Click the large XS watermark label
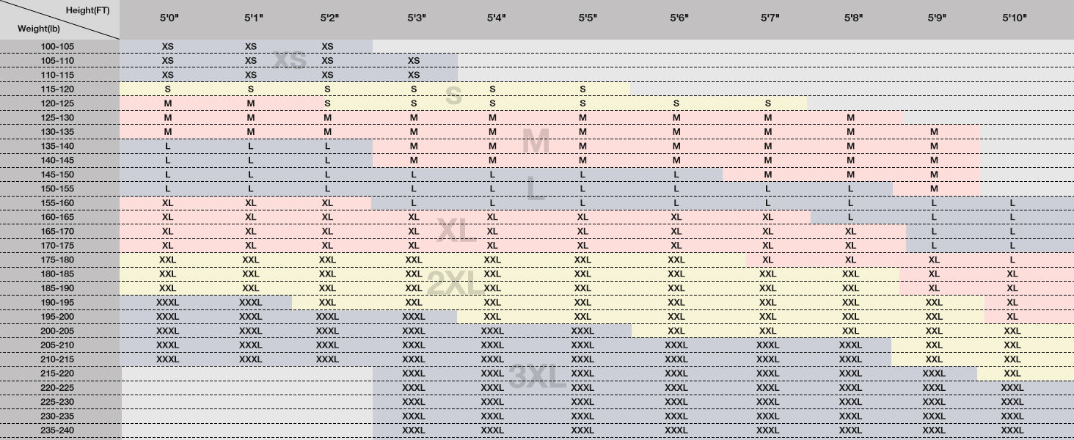The height and width of the screenshot is (440, 1074). coord(290,59)
